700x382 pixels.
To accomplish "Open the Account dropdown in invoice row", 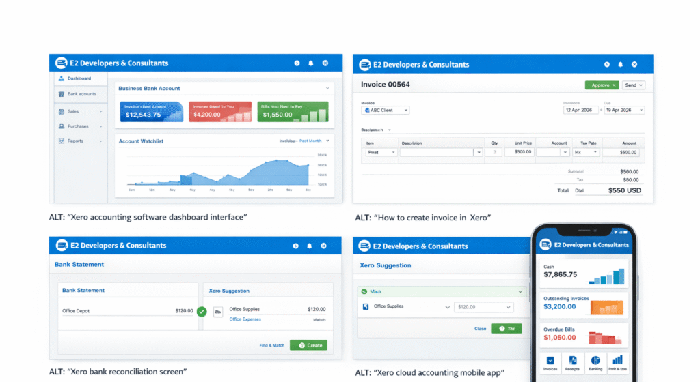I will (552, 152).
